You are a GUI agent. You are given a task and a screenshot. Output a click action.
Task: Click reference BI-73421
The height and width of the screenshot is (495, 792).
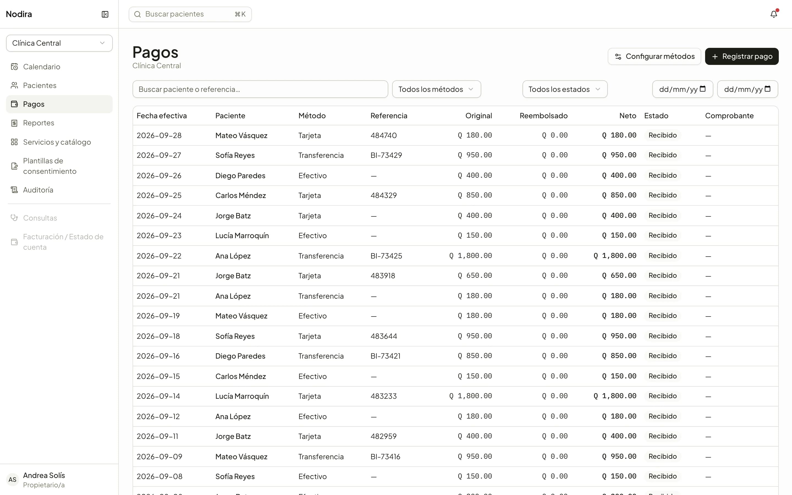385,356
